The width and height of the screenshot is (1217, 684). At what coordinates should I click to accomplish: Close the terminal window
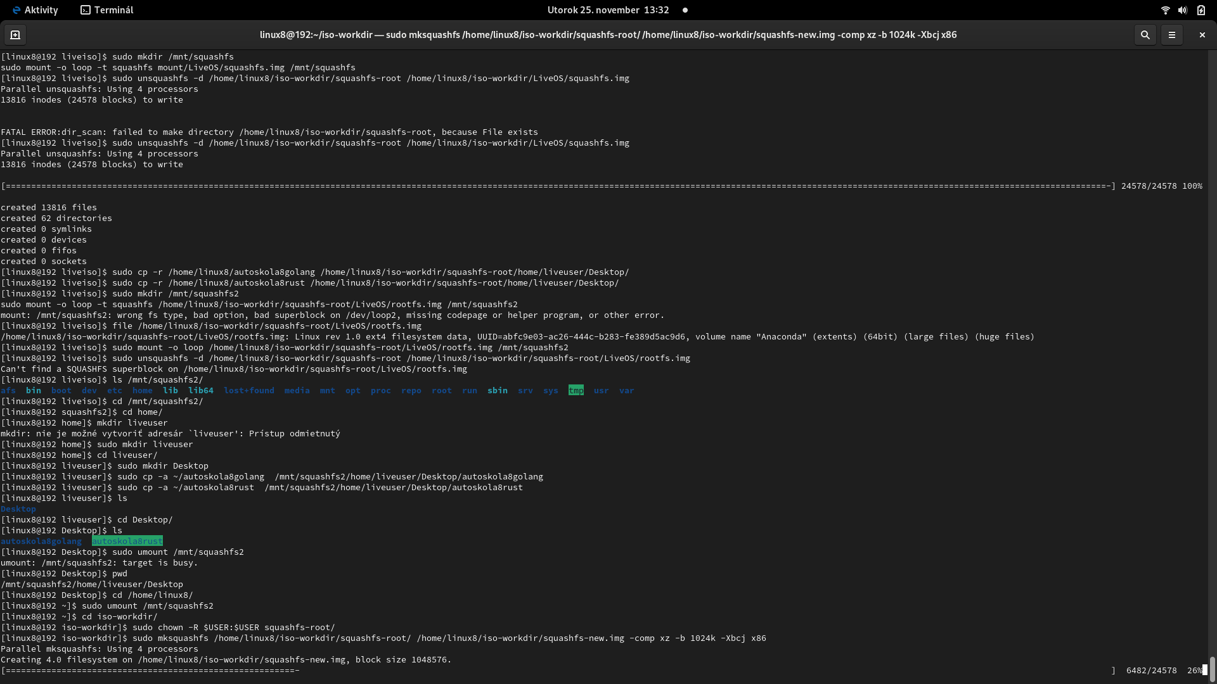click(x=1202, y=35)
